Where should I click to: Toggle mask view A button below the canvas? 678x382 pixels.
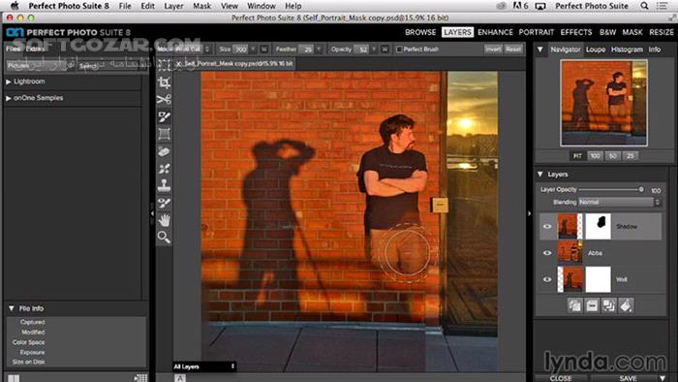pyautogui.click(x=180, y=378)
